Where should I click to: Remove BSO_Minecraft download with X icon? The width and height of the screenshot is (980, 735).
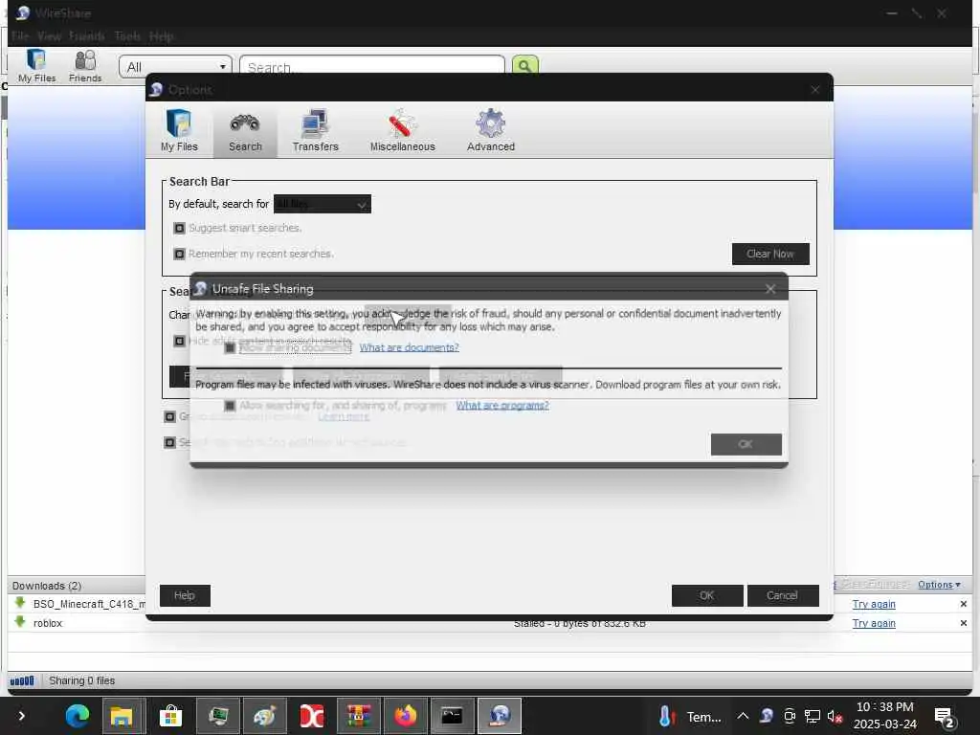coord(963,604)
